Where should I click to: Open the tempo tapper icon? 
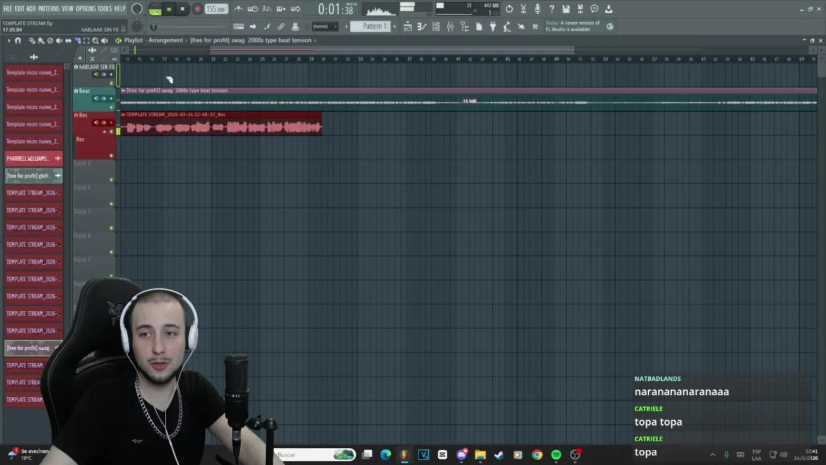507,26
